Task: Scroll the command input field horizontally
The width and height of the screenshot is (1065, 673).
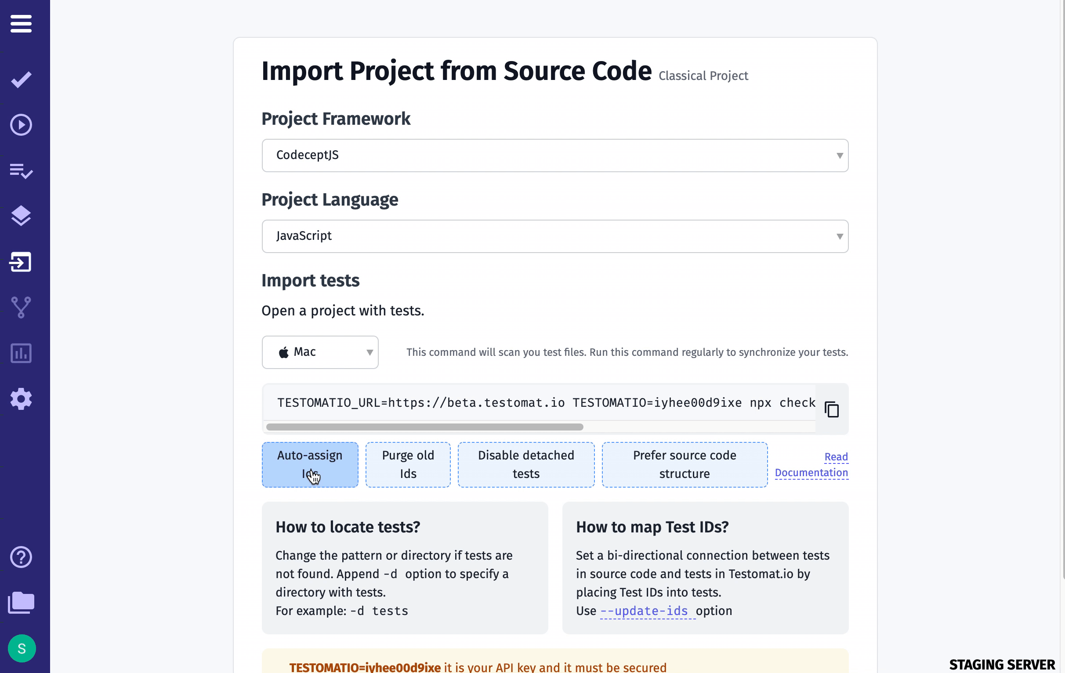Action: point(425,427)
